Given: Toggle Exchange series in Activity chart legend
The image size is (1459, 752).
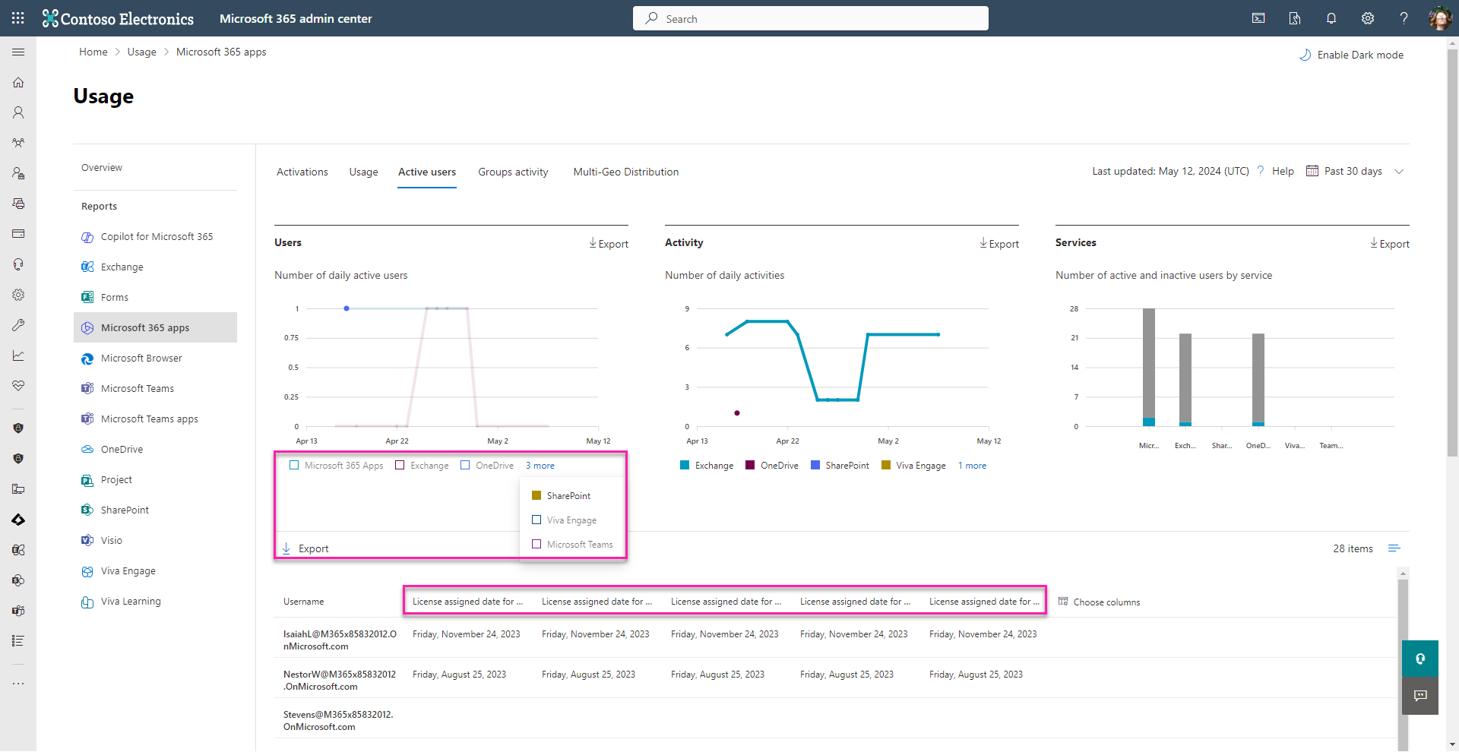Looking at the screenshot, I should 707,466.
